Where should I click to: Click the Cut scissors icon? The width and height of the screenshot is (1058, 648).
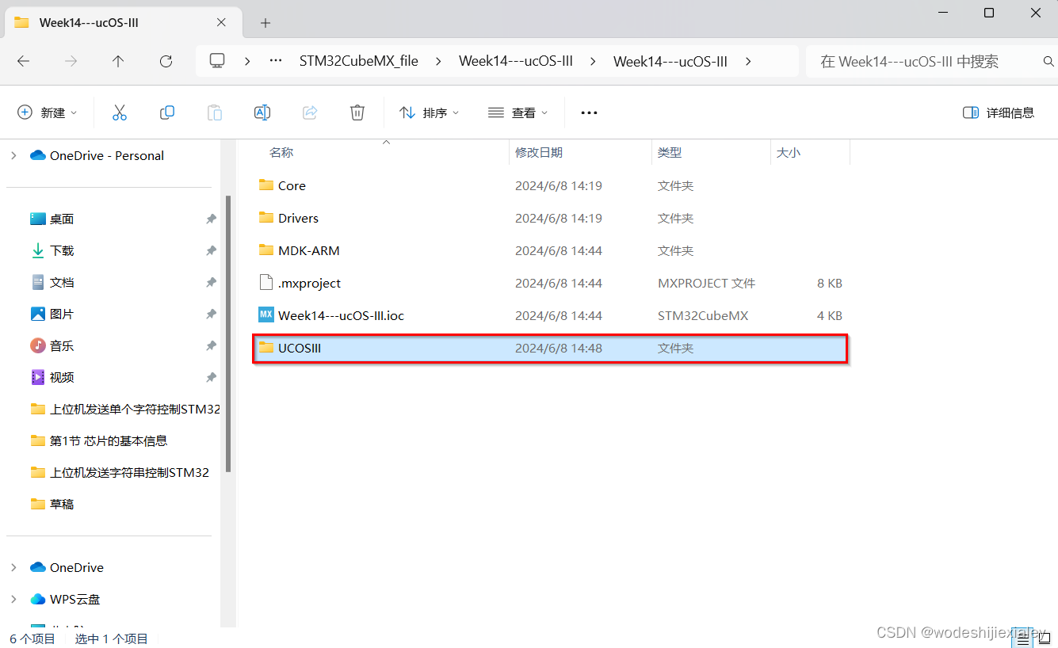click(120, 112)
